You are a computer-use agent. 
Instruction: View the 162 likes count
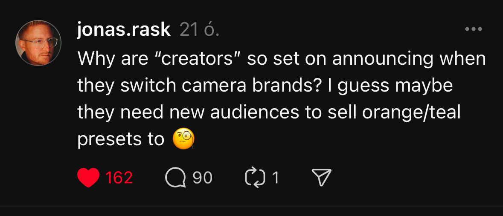[x=119, y=178]
